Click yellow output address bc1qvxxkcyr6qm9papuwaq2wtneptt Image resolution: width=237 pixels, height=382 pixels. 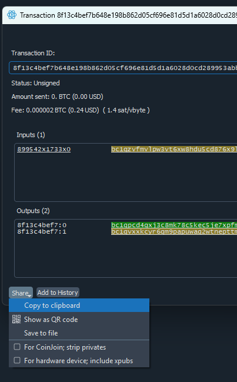click(x=174, y=231)
